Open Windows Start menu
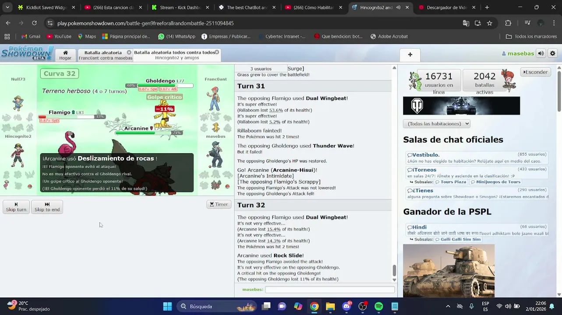Viewport: 562px width, 315px height. click(167, 306)
